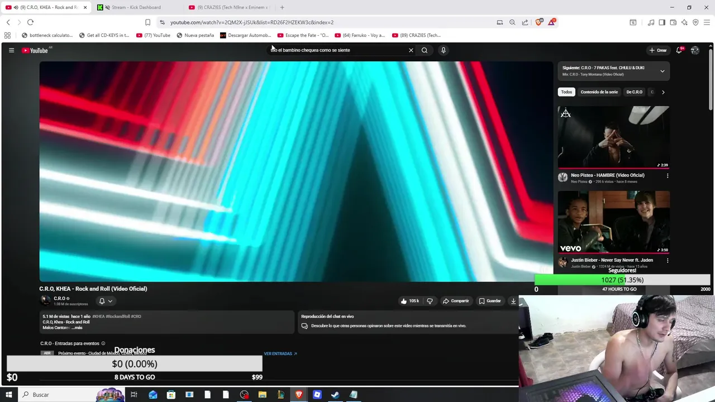
Task: Save video to playlist with Guardar
Action: click(490, 301)
